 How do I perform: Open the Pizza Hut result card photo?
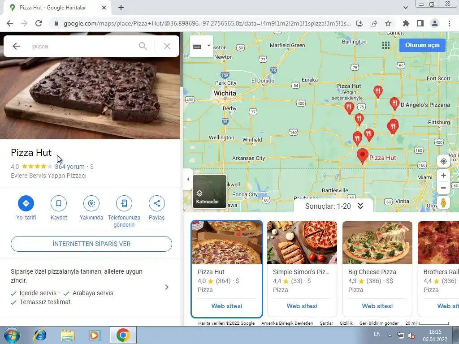point(226,243)
